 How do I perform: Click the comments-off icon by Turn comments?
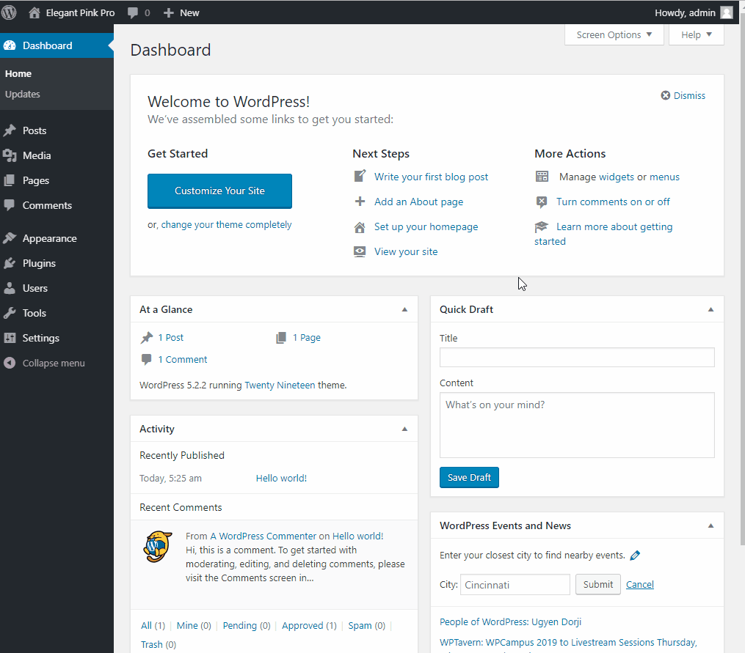pos(541,202)
